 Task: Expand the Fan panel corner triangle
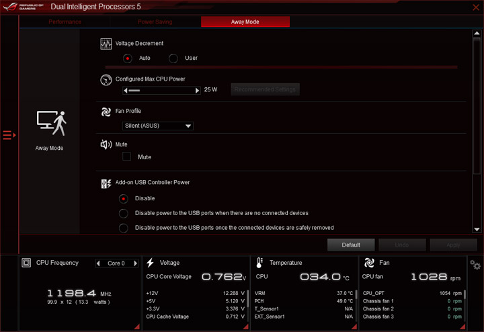(x=462, y=327)
